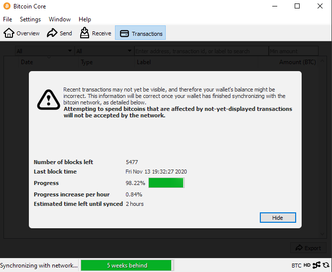Sort by the Label column header
332x272 pixels.
[x=197, y=62]
